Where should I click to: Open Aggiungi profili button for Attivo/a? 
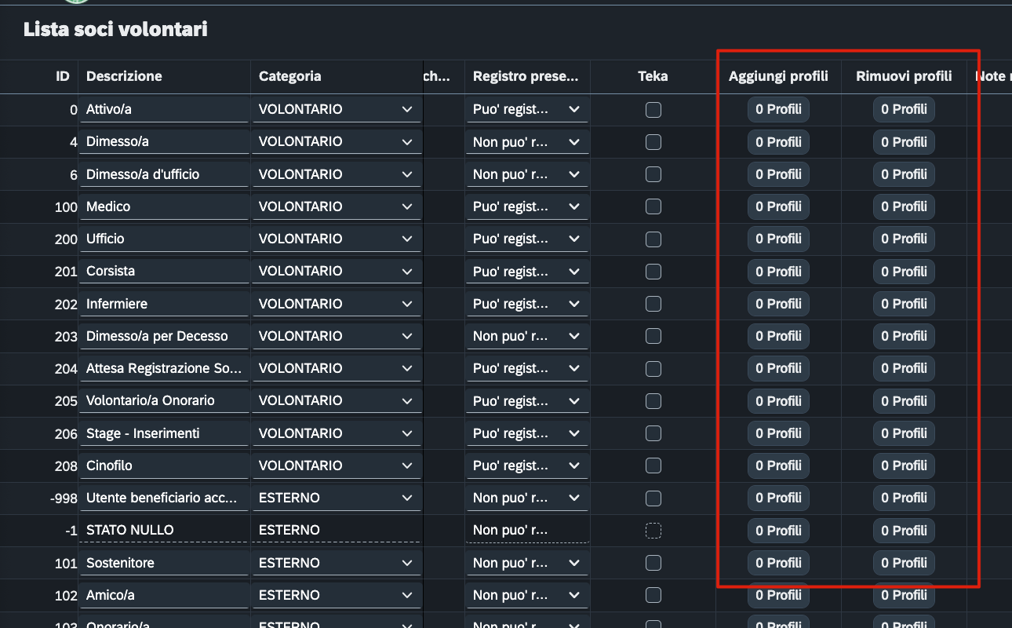coord(778,110)
